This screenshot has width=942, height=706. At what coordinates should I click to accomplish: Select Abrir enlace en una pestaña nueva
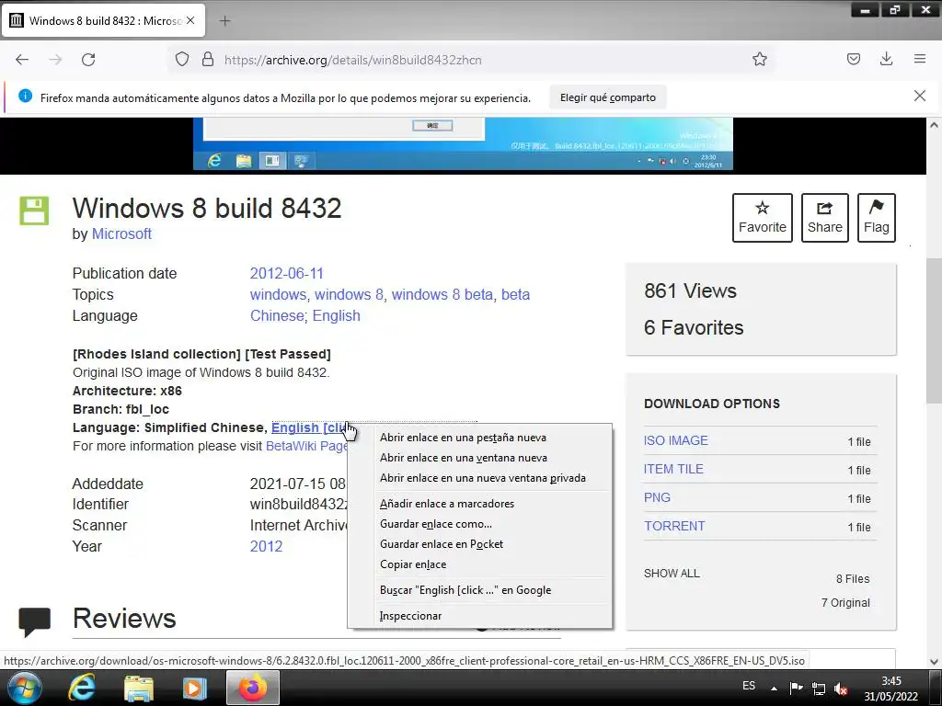point(479,438)
